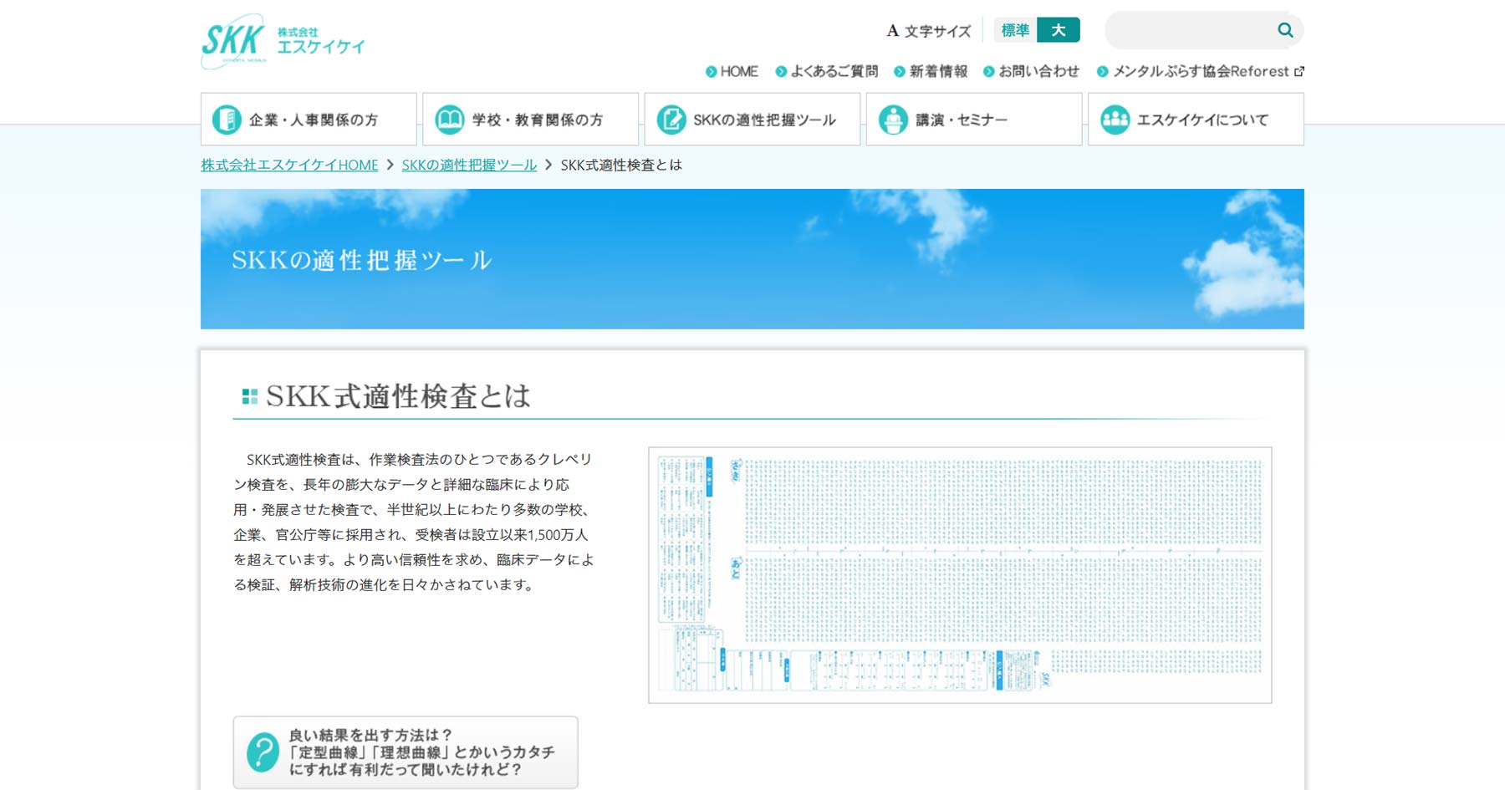Open エスケイケイについて menu
This screenshot has width=1505, height=790.
pyautogui.click(x=1196, y=120)
